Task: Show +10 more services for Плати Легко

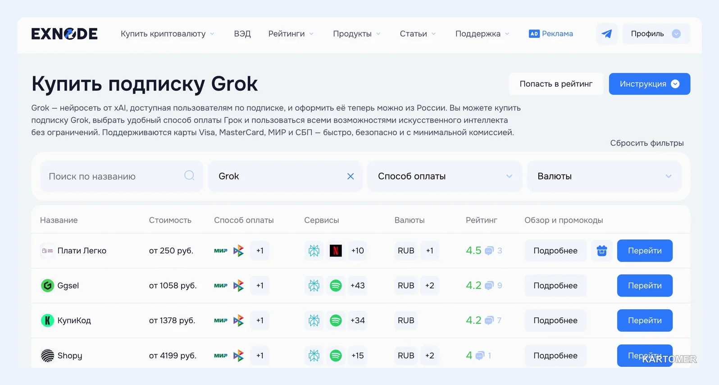Action: coord(358,251)
